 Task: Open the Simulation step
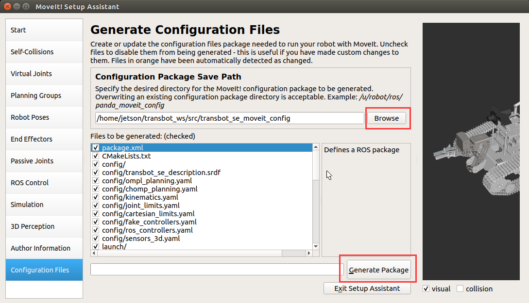tap(44, 205)
